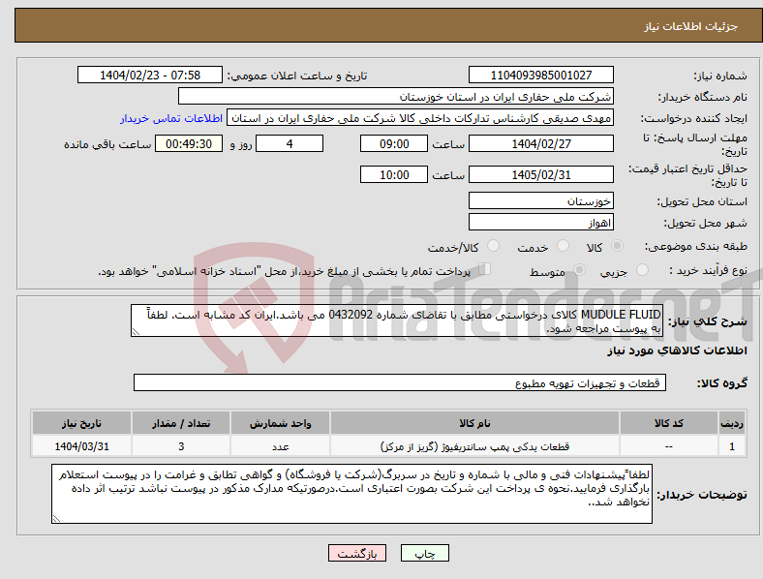Screen dimensions: 763x579
Task: Click the delivery province field خوزستان
Action: pyautogui.click(x=540, y=200)
